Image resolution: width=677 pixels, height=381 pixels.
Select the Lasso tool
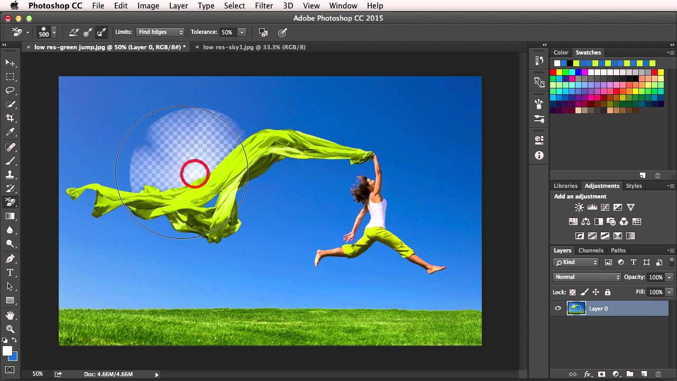[x=10, y=90]
